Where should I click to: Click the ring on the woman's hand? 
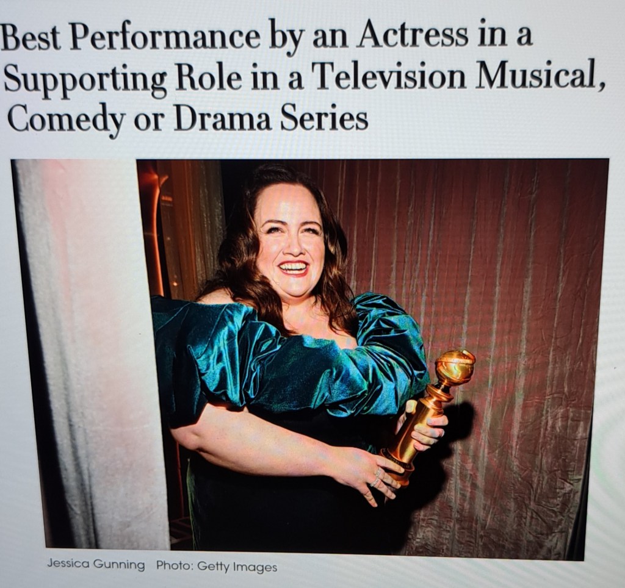[376, 477]
